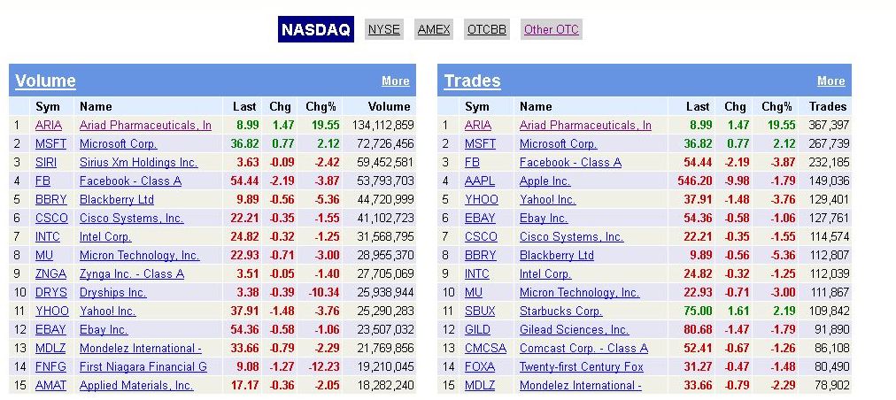Open the DRYS ticker symbol link
This screenshot has height=400, width=896.
click(x=50, y=292)
